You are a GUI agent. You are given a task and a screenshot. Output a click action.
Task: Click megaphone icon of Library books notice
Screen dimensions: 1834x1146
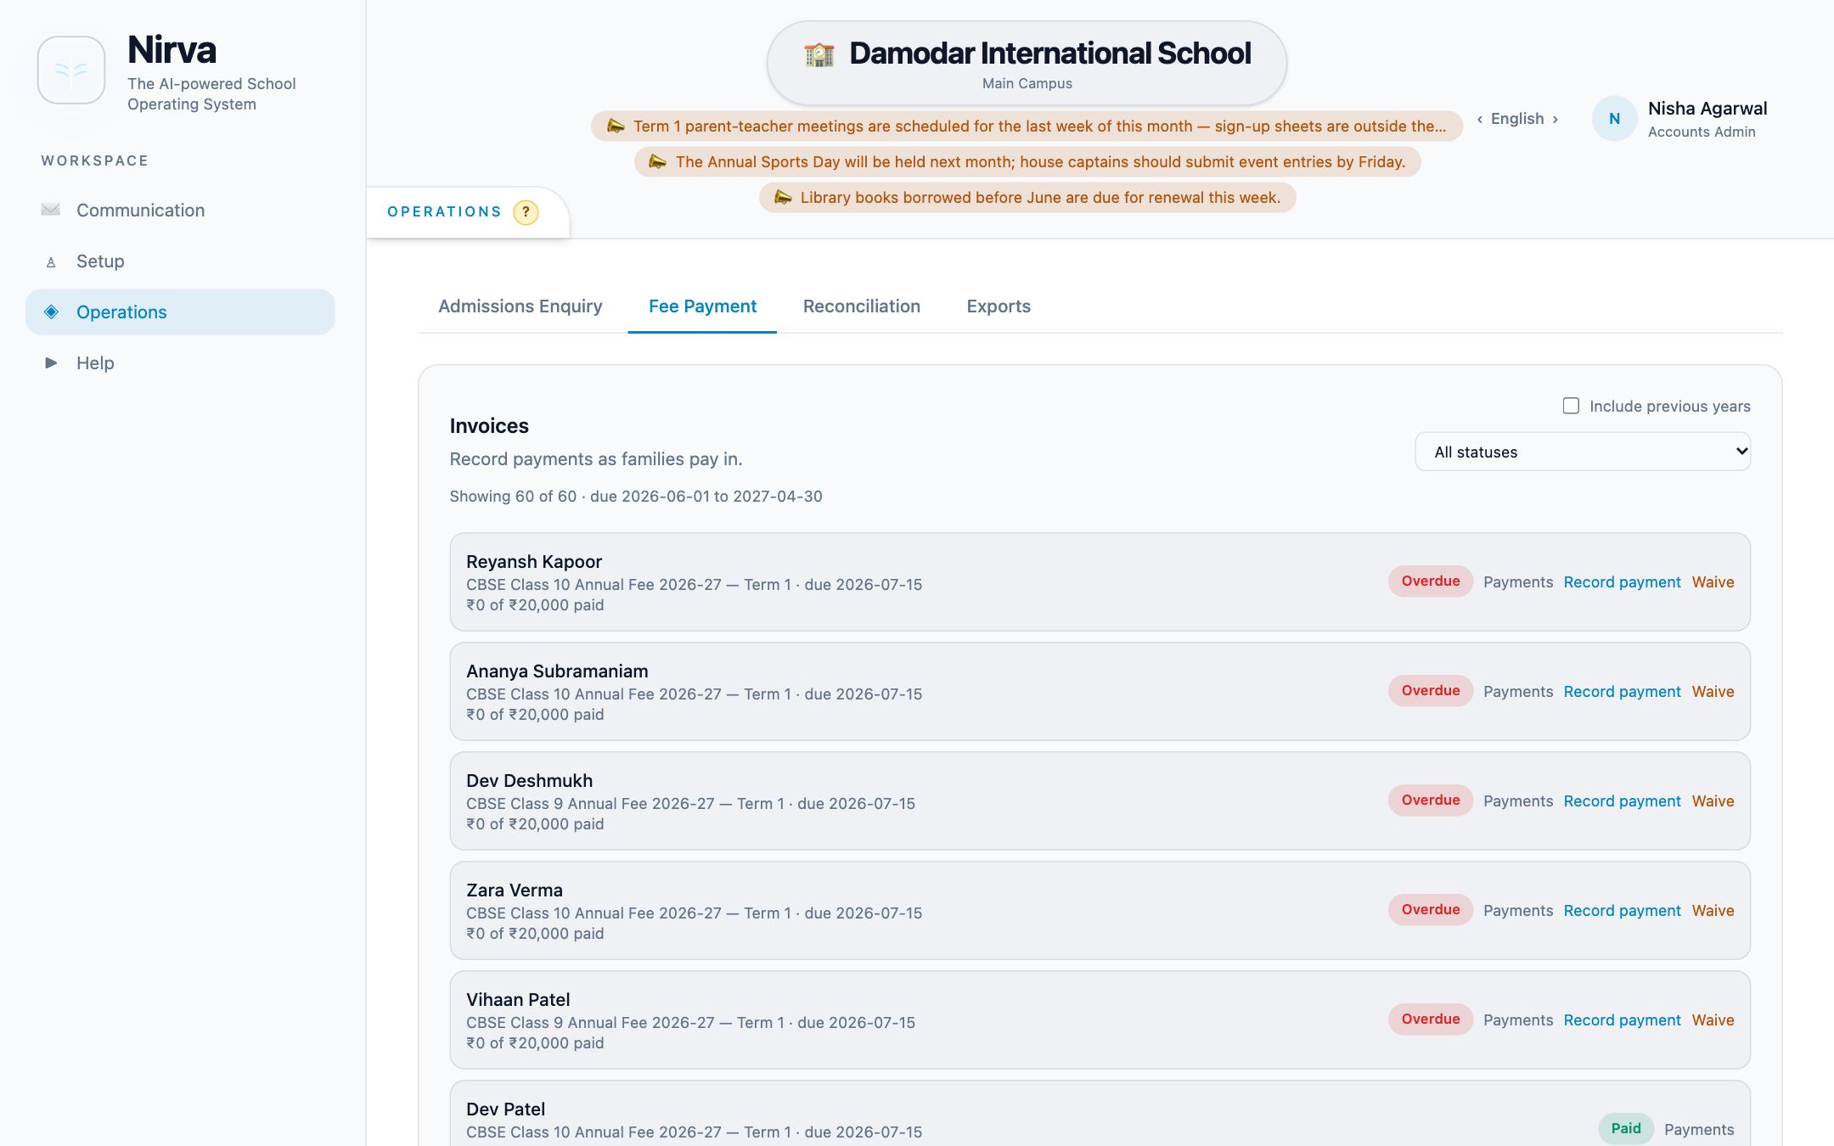click(783, 197)
